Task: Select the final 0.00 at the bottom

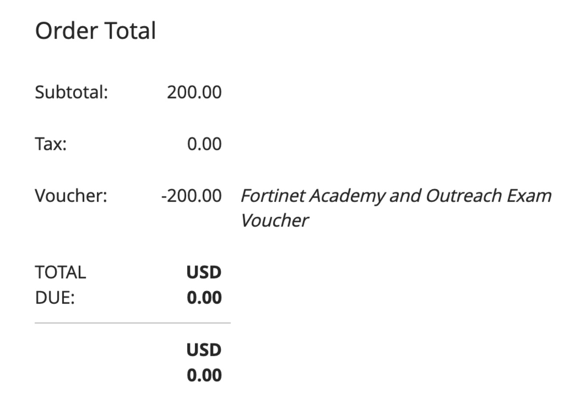Action: tap(204, 376)
